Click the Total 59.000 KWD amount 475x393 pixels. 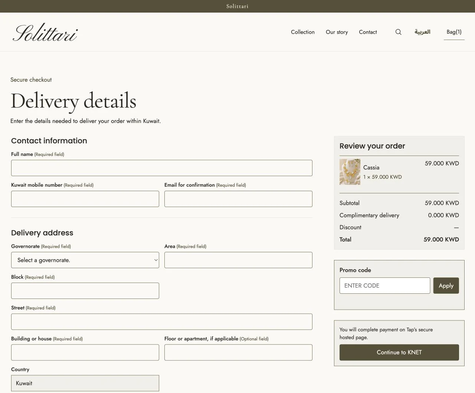(441, 239)
